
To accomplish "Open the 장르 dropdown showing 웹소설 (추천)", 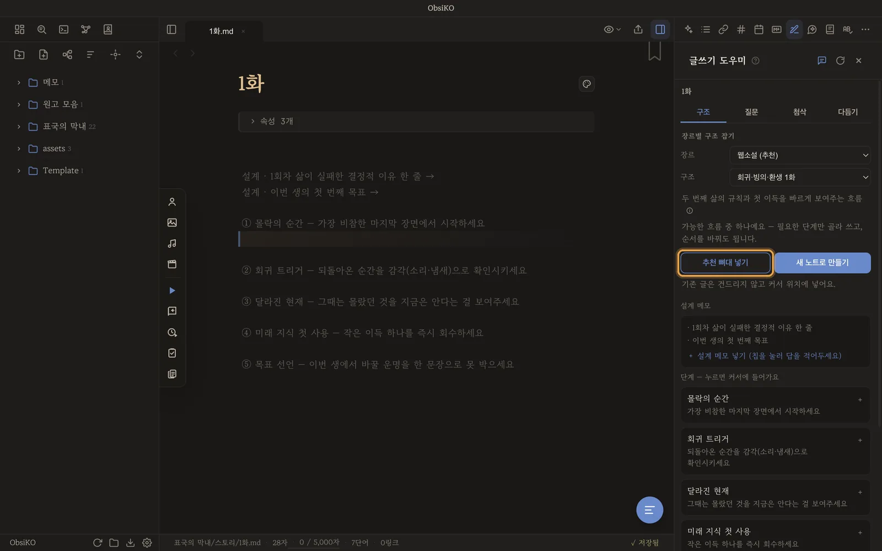I will coord(800,155).
